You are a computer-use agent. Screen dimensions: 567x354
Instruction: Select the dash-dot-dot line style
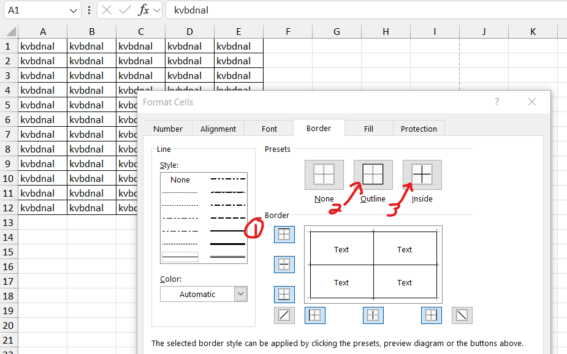point(228,179)
